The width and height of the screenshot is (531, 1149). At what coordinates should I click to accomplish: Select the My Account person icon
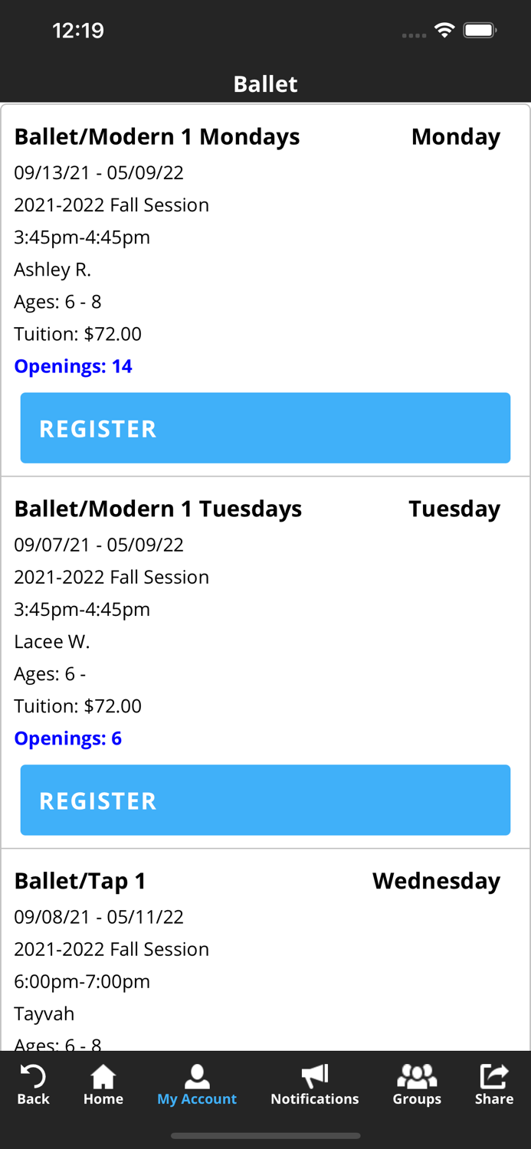point(197,1076)
